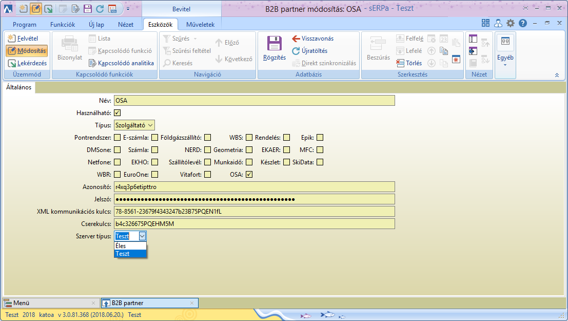Click the Bizonylat printer icon

[70, 44]
